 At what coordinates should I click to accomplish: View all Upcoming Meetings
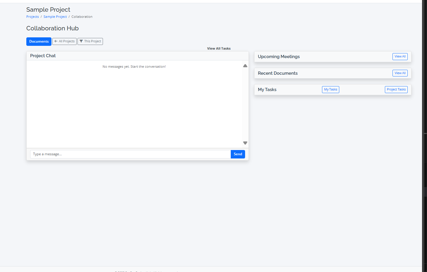click(x=400, y=57)
